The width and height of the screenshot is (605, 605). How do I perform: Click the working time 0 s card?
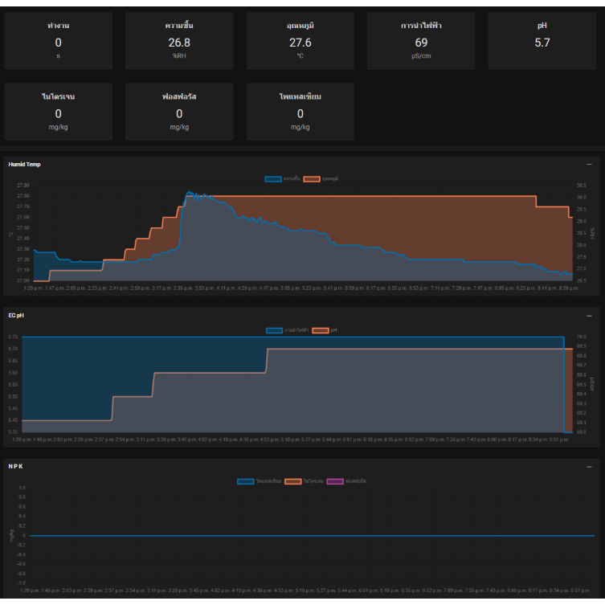(x=58, y=41)
